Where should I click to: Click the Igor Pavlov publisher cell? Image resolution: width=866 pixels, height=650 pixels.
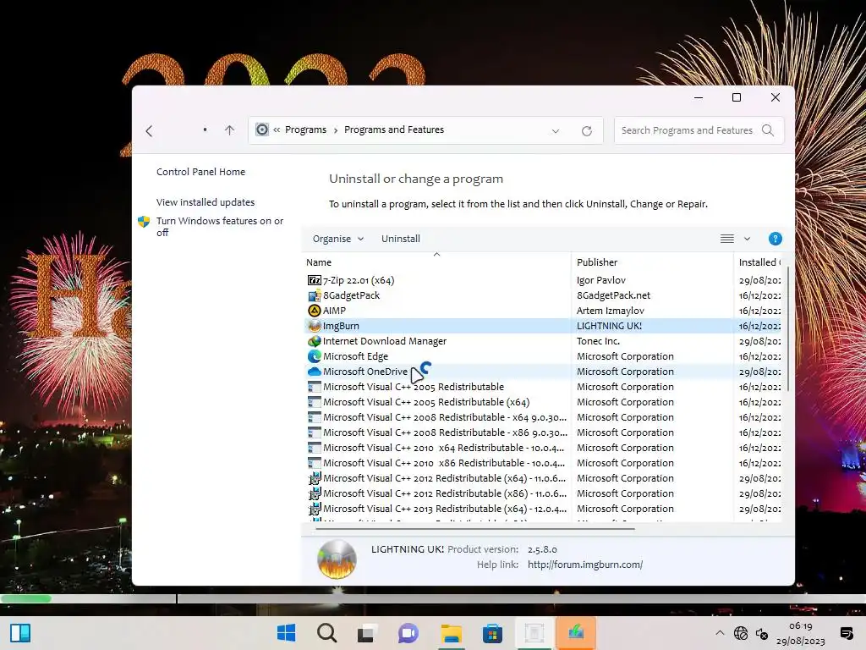601,280
